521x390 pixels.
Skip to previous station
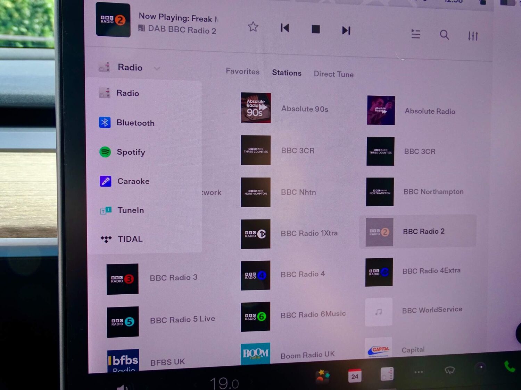click(x=285, y=28)
